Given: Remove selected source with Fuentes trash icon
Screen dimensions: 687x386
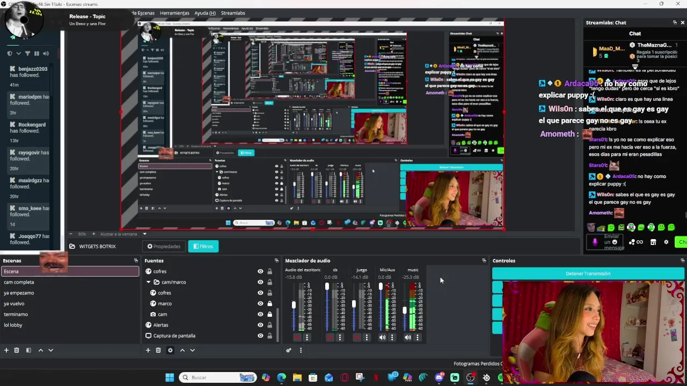Looking at the screenshot, I should pos(158,350).
